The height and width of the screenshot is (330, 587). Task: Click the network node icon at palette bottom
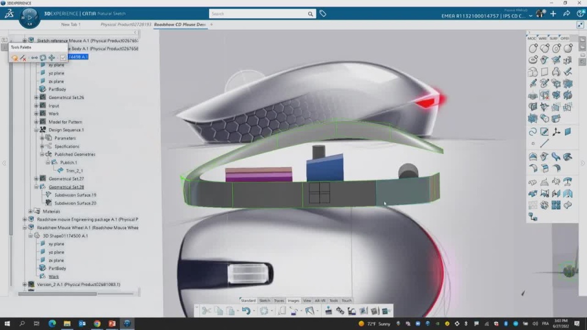(533, 217)
